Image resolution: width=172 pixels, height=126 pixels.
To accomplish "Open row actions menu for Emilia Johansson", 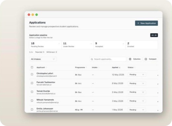I will coord(158,110).
